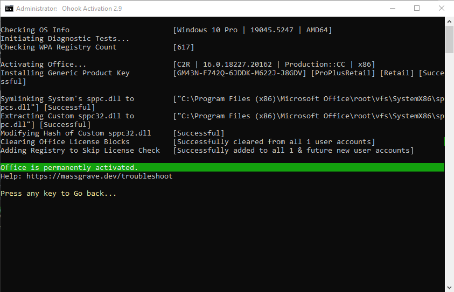Click the 'Activating Office...' line label

coord(43,65)
